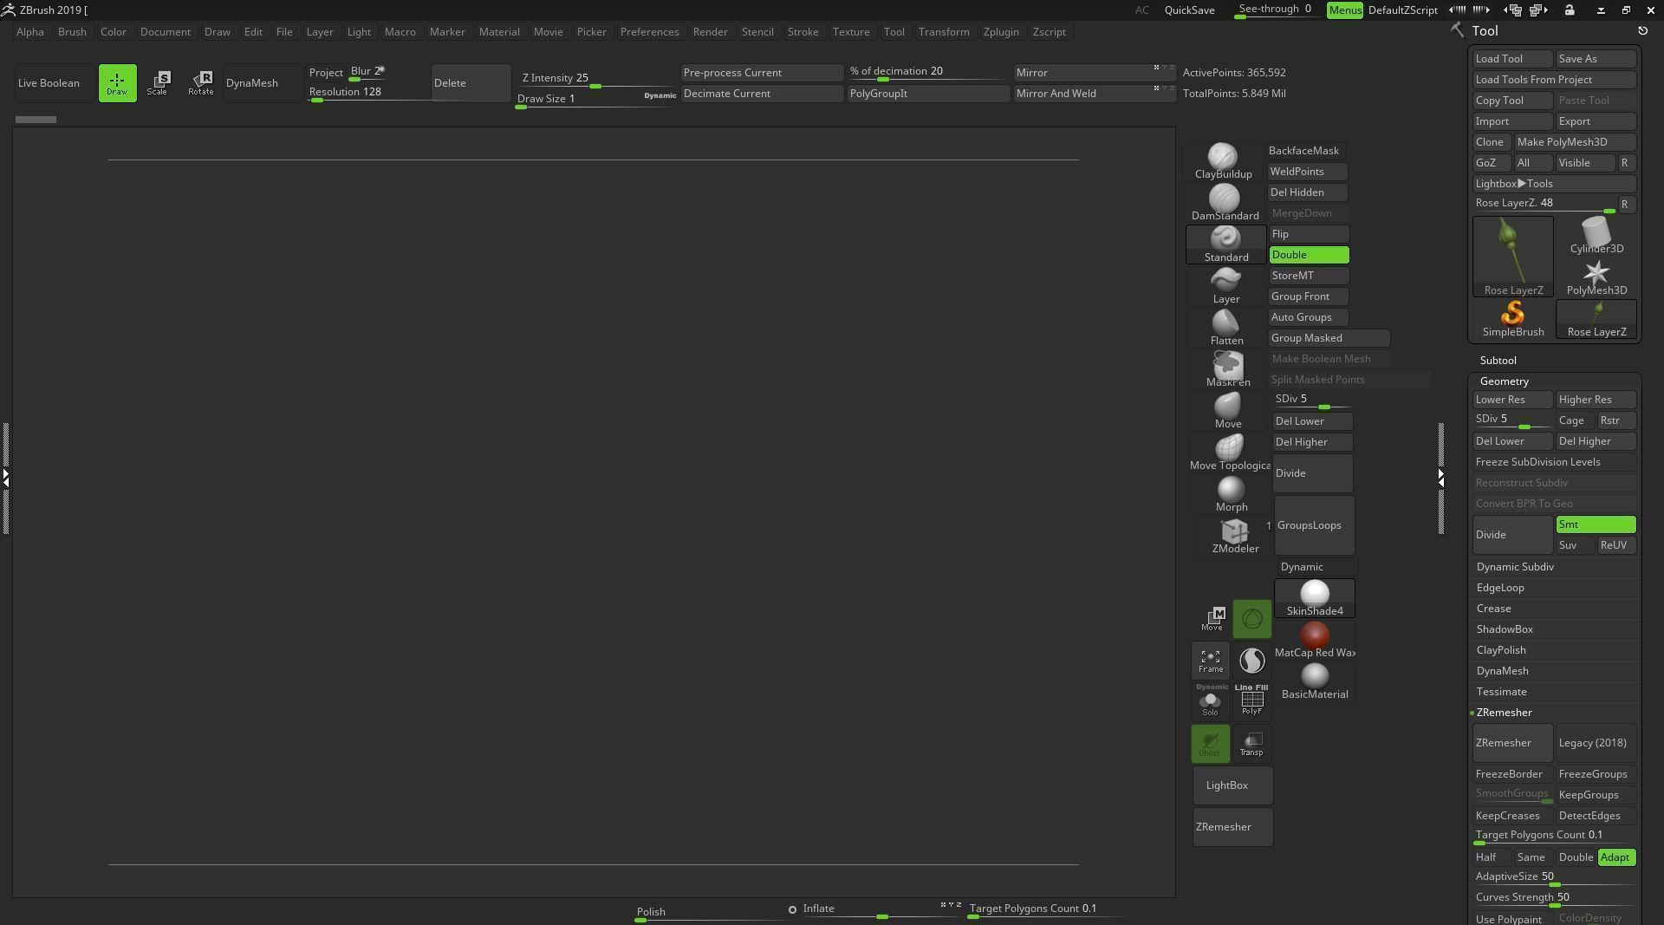
Task: Collapse the ZRemesher section header
Action: (1504, 713)
